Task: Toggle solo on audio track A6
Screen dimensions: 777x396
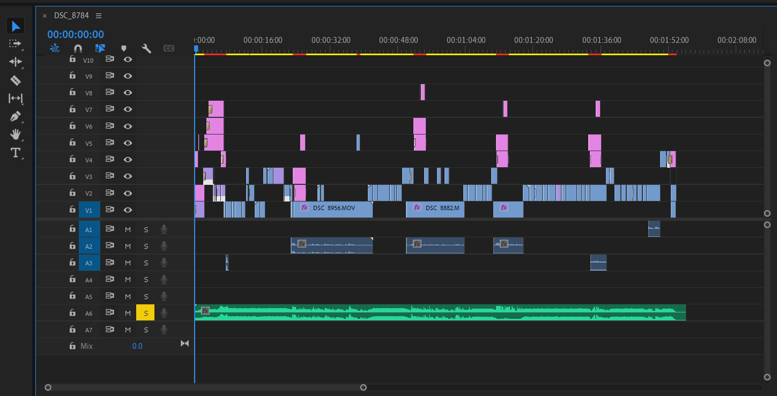Action: coord(145,313)
